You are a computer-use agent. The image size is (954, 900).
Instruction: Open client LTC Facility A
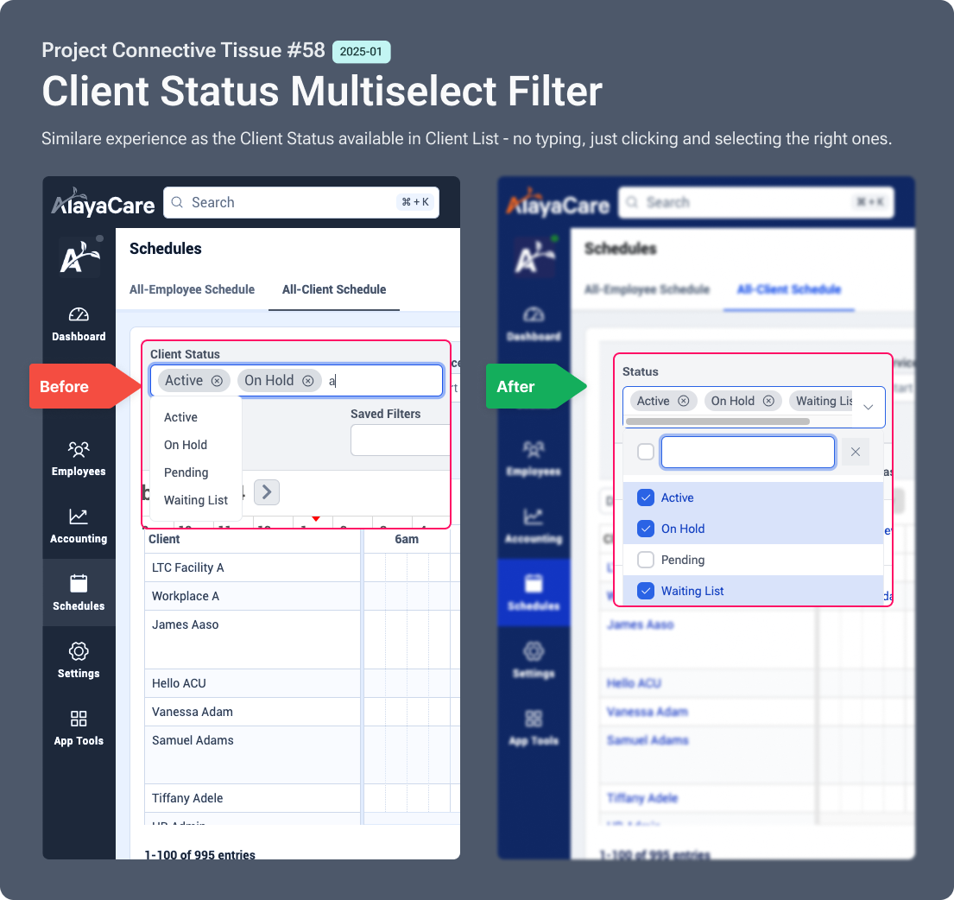[188, 567]
